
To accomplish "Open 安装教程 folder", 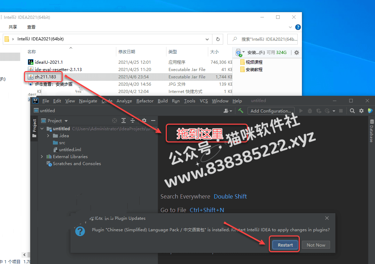I will (251, 70).
